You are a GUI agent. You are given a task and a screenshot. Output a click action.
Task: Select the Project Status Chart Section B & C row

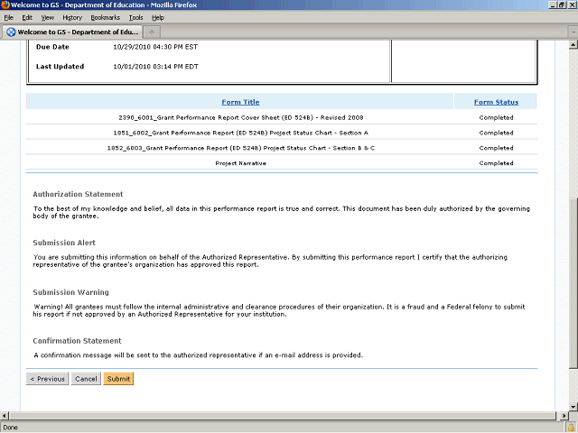(282, 148)
